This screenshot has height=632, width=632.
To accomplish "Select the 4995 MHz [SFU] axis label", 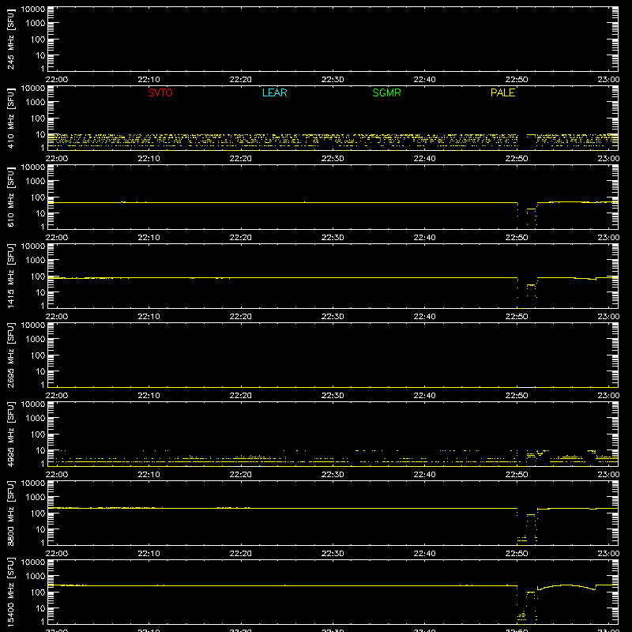I will (10, 434).
